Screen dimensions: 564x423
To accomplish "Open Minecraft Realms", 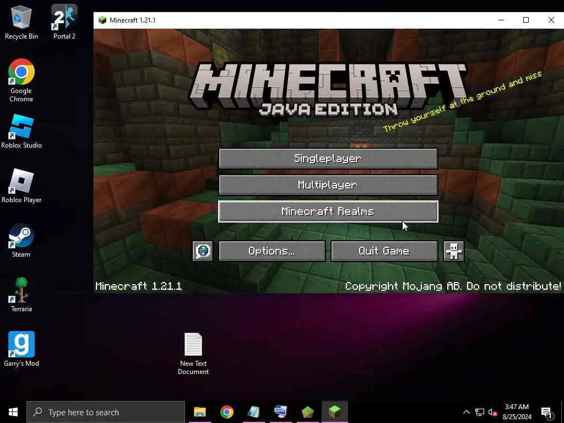I will click(328, 211).
